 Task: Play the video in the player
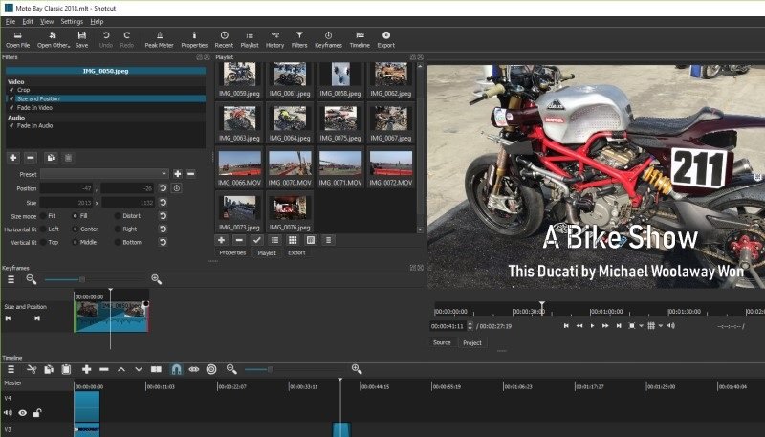pyautogui.click(x=592, y=326)
